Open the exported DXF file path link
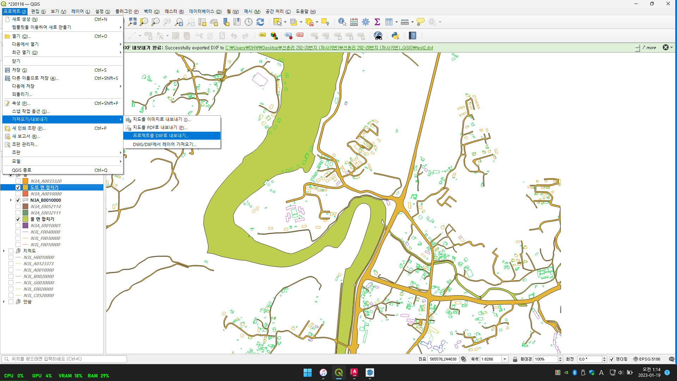Image resolution: width=677 pixels, height=381 pixels. [x=329, y=48]
